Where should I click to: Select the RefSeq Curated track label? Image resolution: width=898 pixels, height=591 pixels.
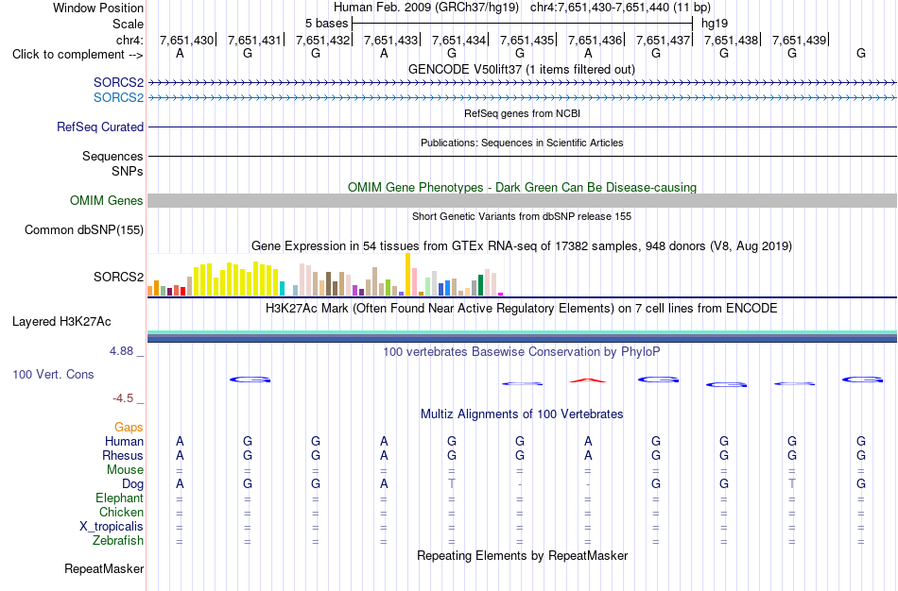click(99, 127)
